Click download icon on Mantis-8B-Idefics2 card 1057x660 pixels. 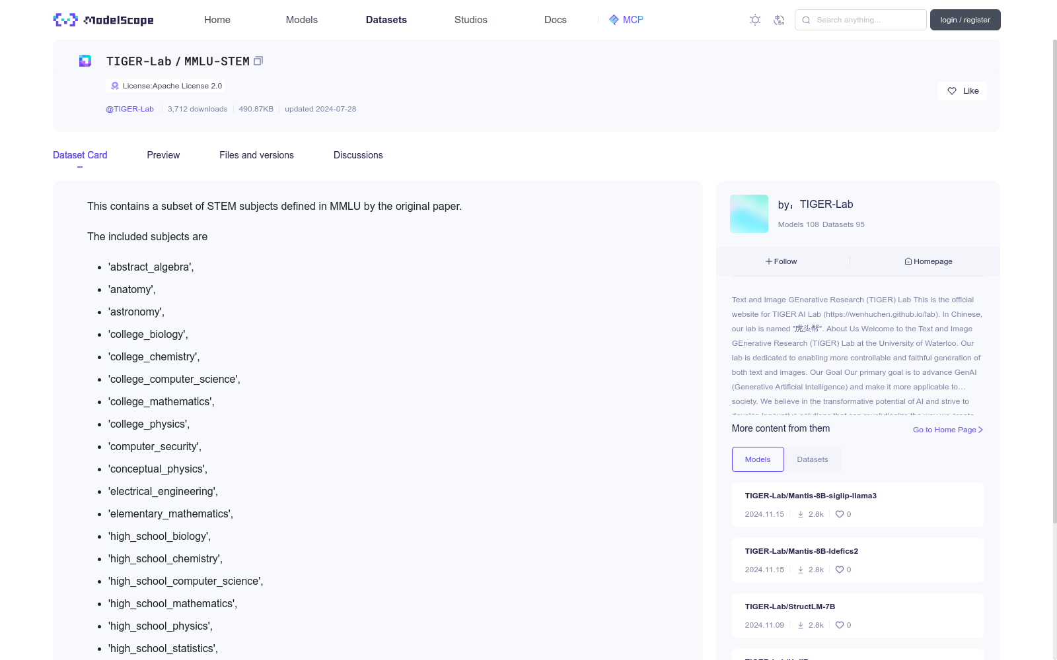(x=801, y=570)
